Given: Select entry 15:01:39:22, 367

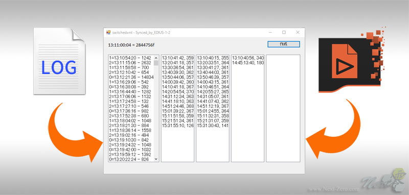Looking at the screenshot, I should [177, 111].
